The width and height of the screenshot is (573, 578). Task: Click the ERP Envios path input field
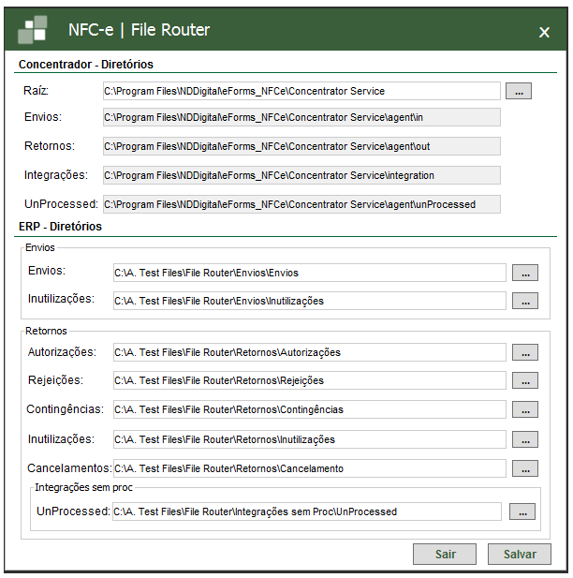[308, 273]
